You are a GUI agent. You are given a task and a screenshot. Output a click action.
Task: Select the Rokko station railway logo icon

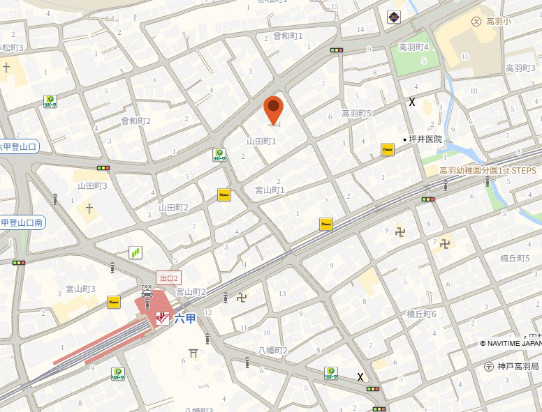(x=162, y=318)
